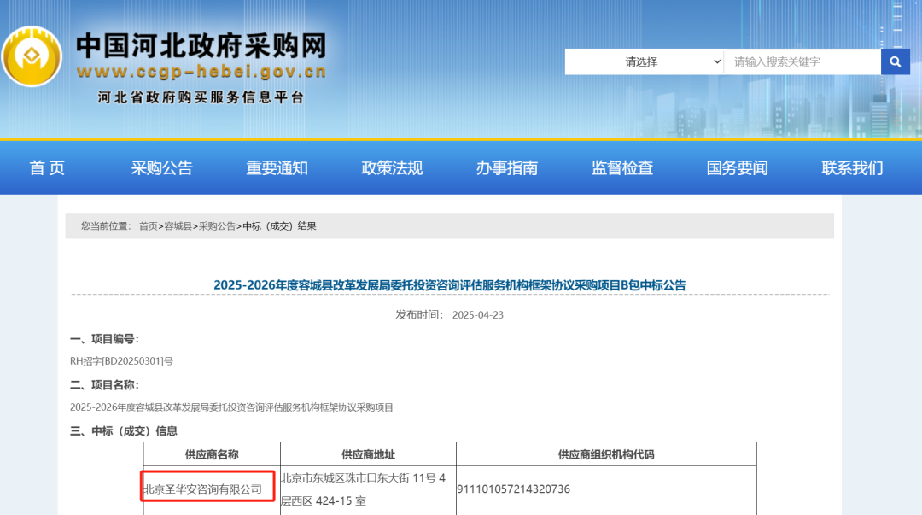Screen dimensions: 922x515
Task: Click the 供应商组织机构代码 column header
Action: click(x=606, y=454)
